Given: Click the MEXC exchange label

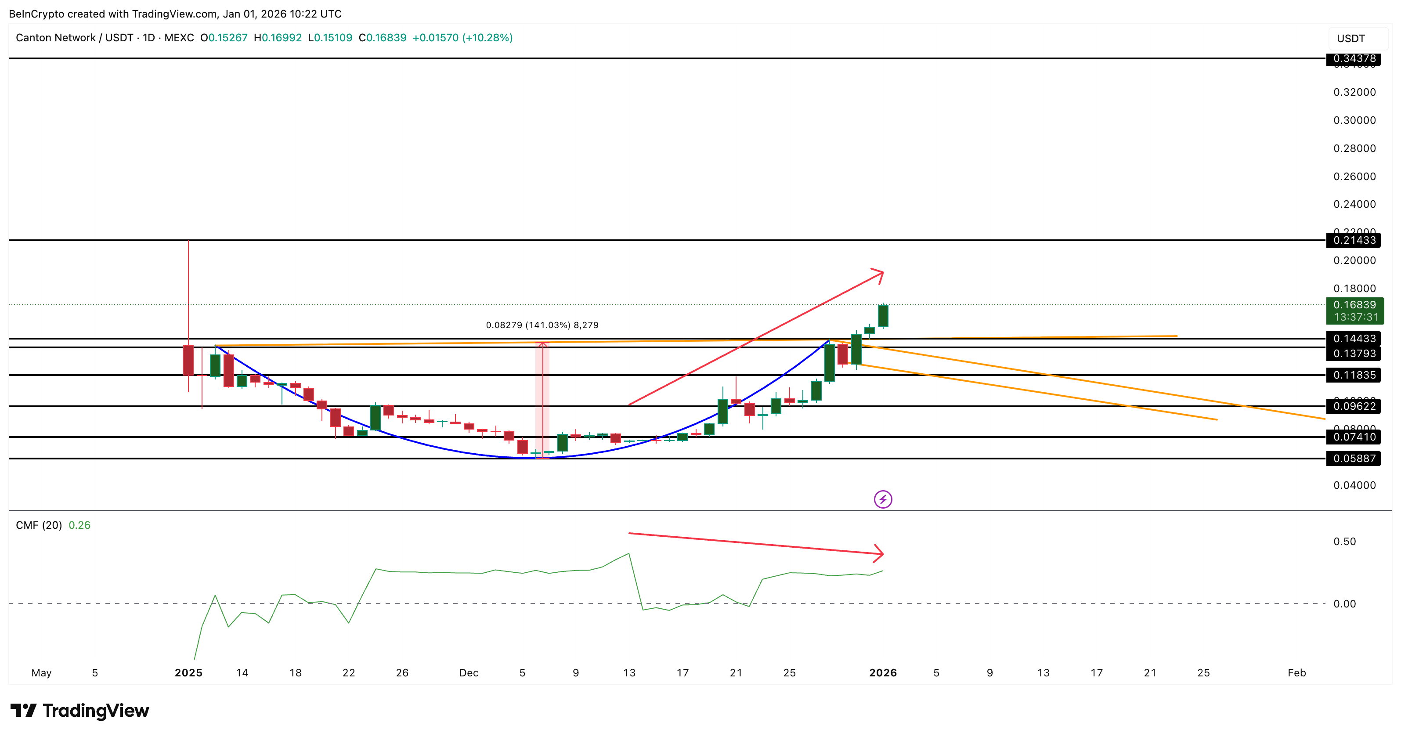Looking at the screenshot, I should 179,38.
